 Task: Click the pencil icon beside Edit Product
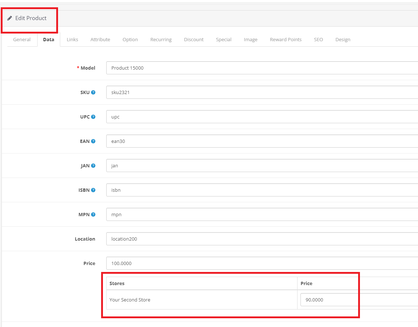(x=9, y=18)
